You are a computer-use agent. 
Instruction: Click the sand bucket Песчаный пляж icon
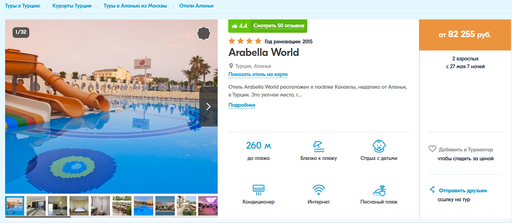tap(379, 190)
